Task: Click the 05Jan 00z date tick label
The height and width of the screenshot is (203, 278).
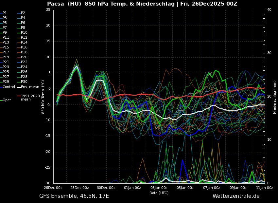Action: 185,188
